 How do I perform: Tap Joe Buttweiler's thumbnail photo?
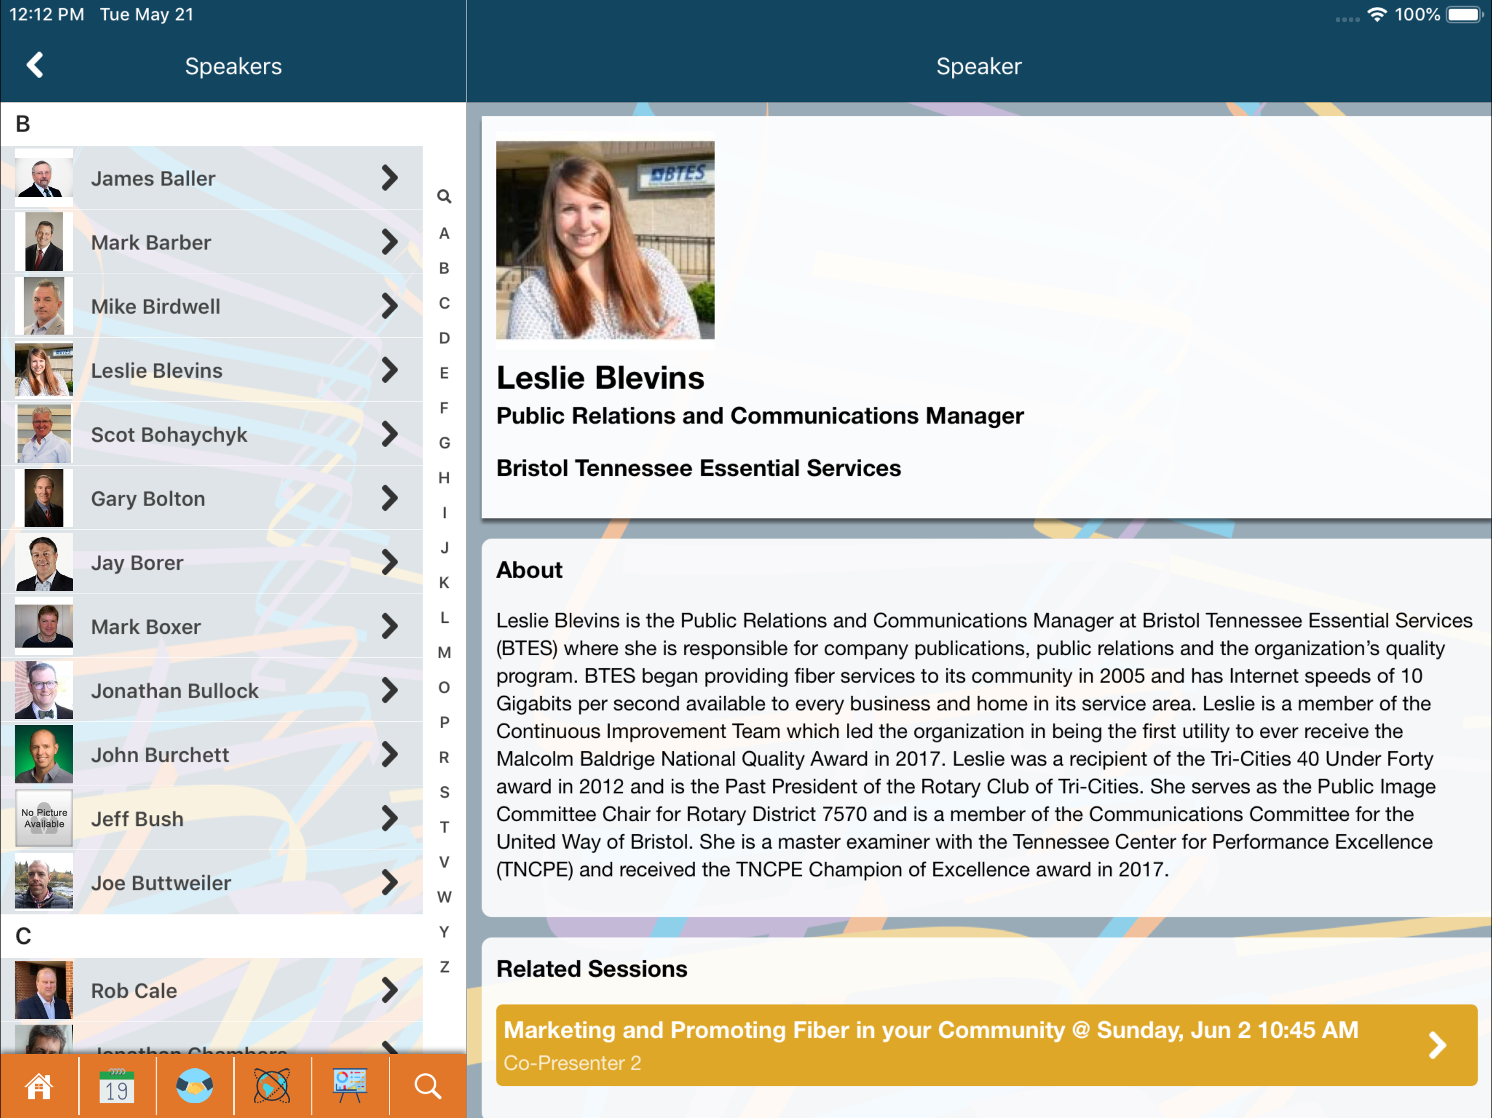pyautogui.click(x=44, y=883)
